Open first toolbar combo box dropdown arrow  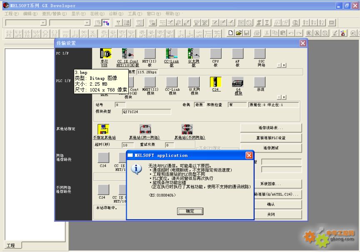(x=43, y=23)
